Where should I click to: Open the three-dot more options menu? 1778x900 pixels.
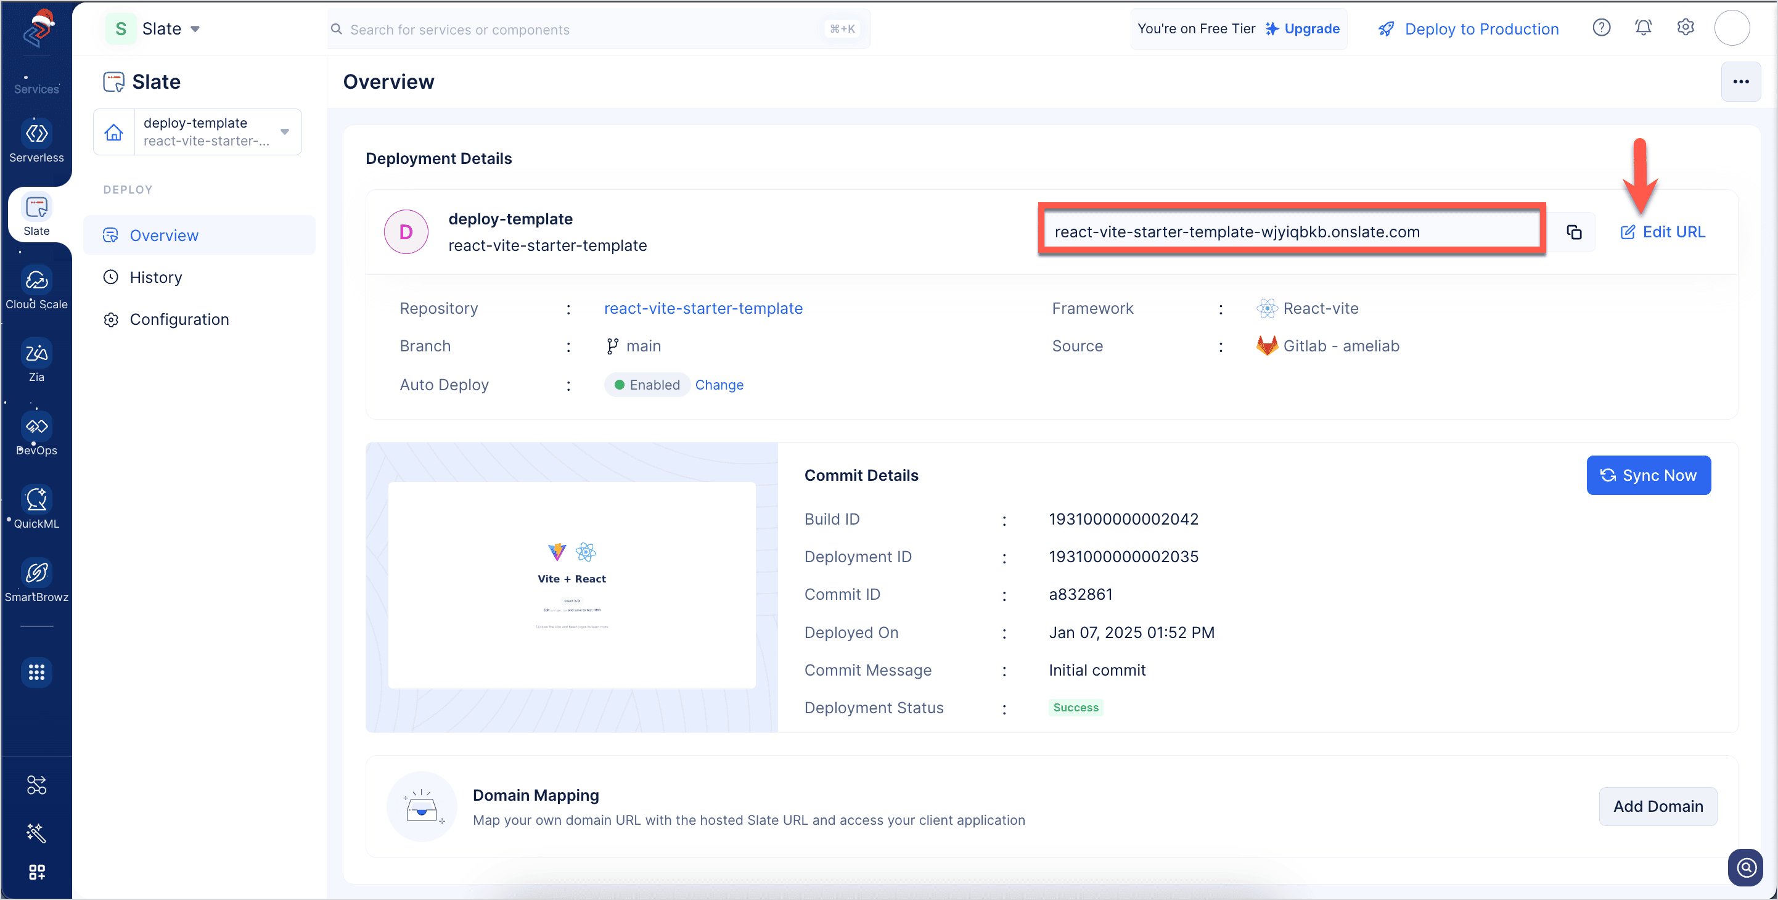point(1741,81)
